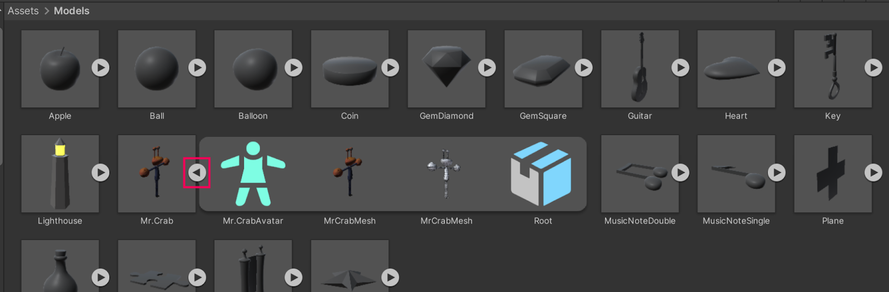The height and width of the screenshot is (292, 889).
Task: Select the colored MrCrabMesh sub-asset
Action: pyautogui.click(x=349, y=173)
